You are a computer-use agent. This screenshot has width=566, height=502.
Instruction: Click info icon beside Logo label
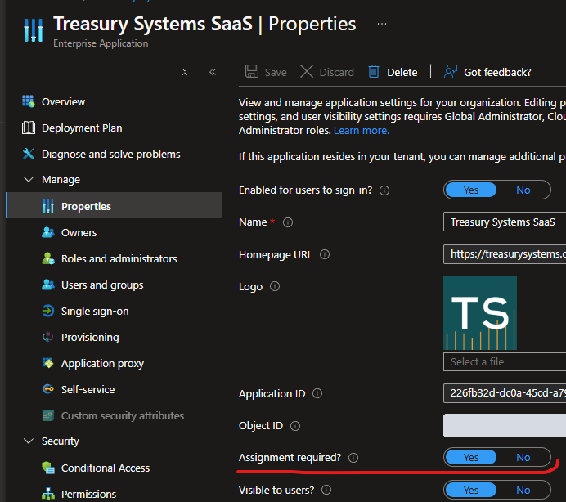coord(275,286)
